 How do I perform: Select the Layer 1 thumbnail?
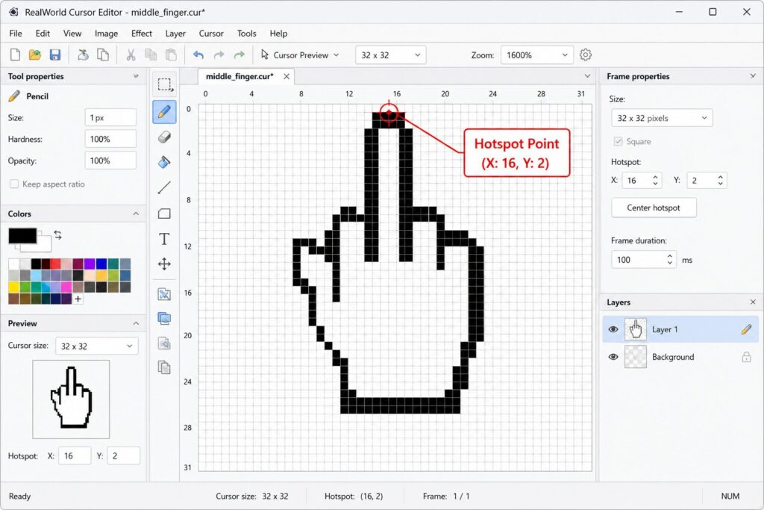636,329
